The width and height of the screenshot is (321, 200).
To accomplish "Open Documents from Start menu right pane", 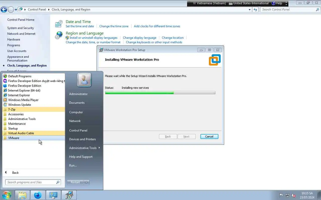I will pos(77,102).
